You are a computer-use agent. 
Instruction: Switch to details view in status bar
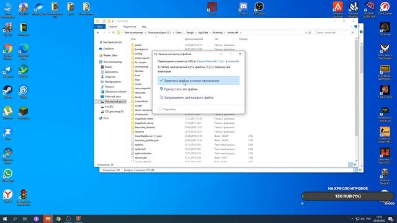(350, 165)
